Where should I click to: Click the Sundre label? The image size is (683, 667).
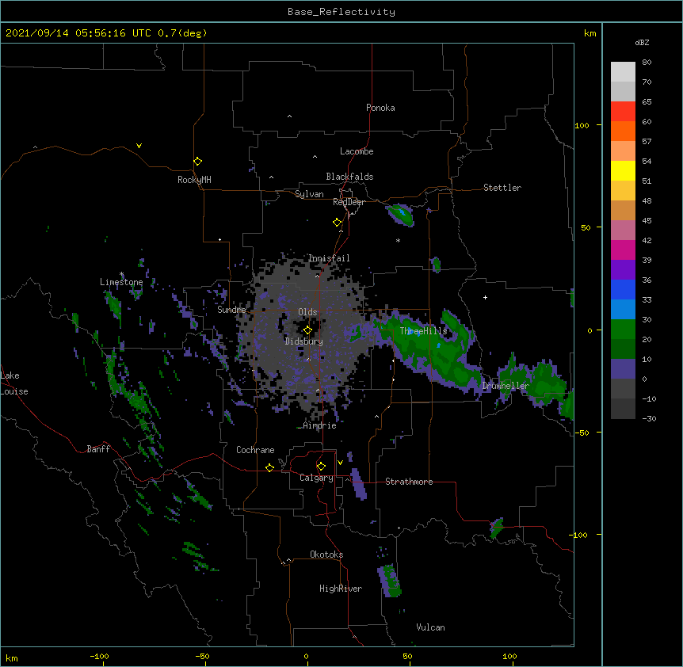point(231,310)
